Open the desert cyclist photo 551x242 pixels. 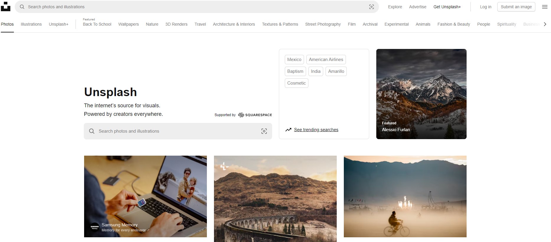pyautogui.click(x=405, y=196)
